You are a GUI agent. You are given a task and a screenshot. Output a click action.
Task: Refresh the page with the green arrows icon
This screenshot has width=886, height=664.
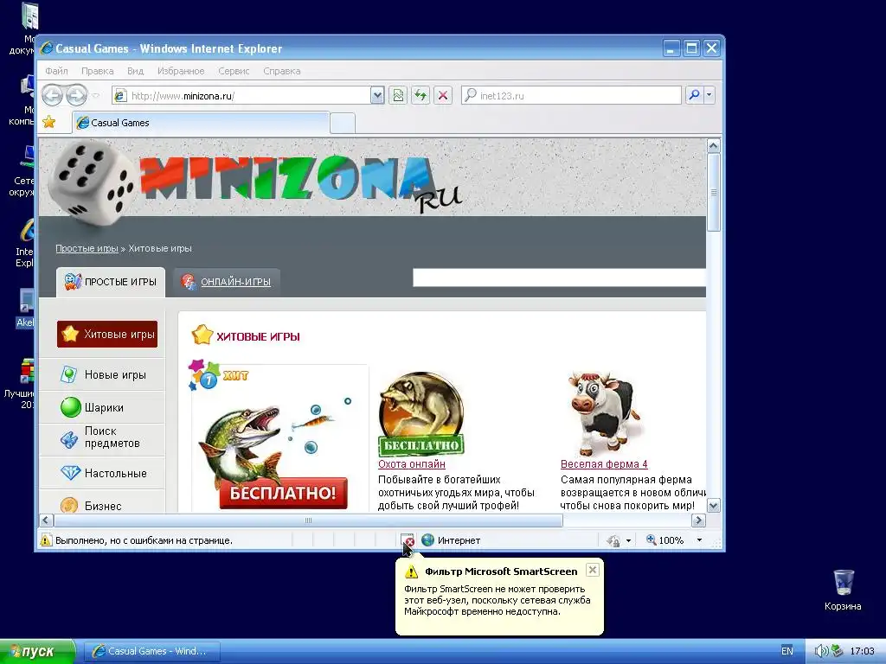(421, 95)
